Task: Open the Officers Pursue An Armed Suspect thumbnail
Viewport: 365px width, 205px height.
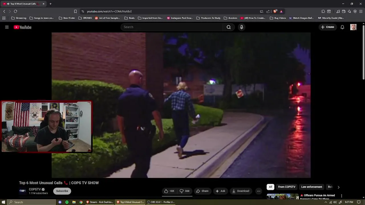Action: click(x=283, y=196)
